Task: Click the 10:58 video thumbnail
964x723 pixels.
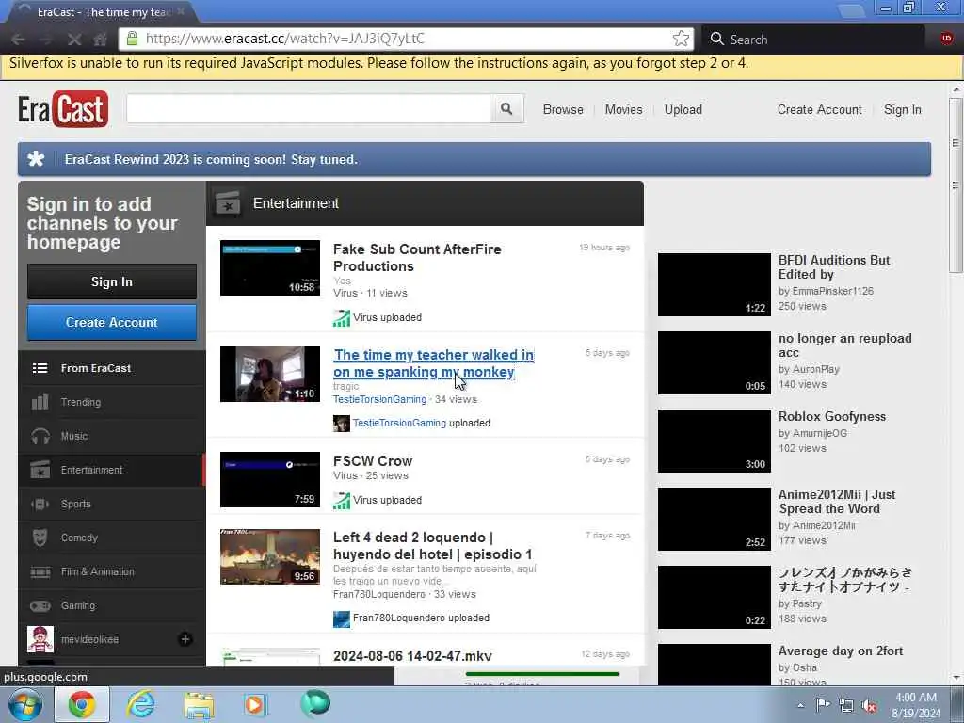Action: tap(270, 268)
